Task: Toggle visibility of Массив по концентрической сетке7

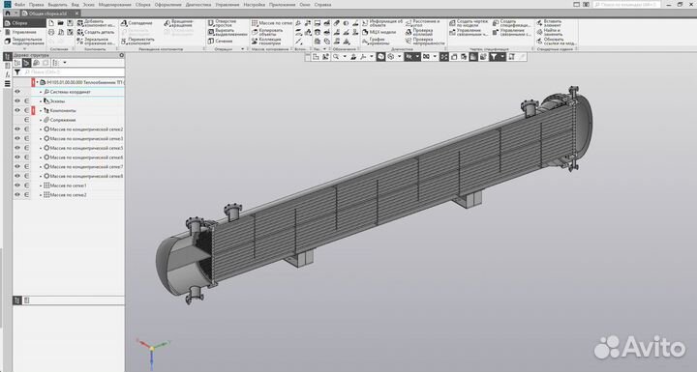Action: pyautogui.click(x=17, y=166)
